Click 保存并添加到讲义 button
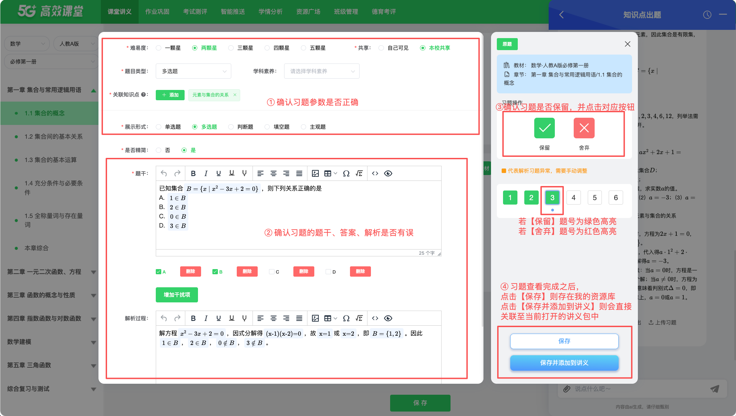The width and height of the screenshot is (736, 416). click(x=564, y=363)
